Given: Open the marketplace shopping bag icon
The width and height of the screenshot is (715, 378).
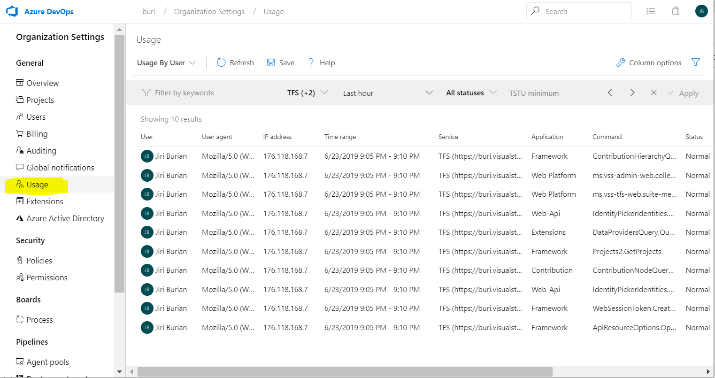Looking at the screenshot, I should pos(676,11).
